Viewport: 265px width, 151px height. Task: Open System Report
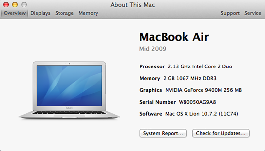(163, 134)
